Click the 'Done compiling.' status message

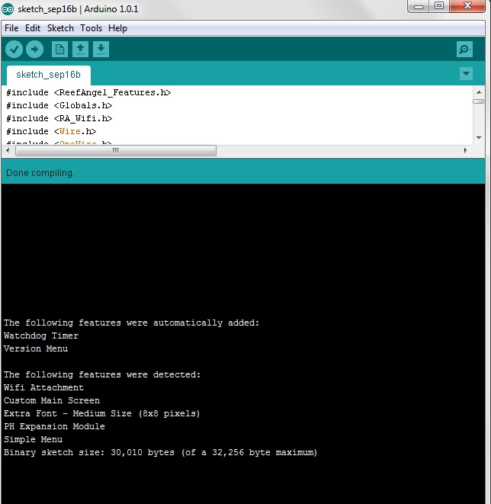click(x=40, y=173)
